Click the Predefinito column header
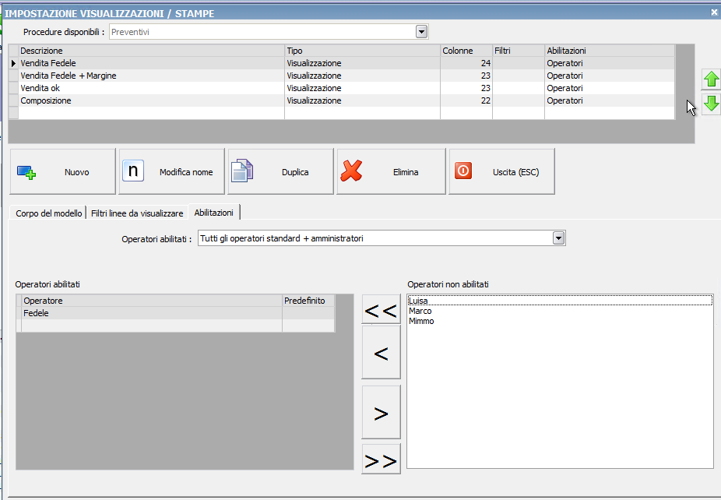 click(x=308, y=301)
